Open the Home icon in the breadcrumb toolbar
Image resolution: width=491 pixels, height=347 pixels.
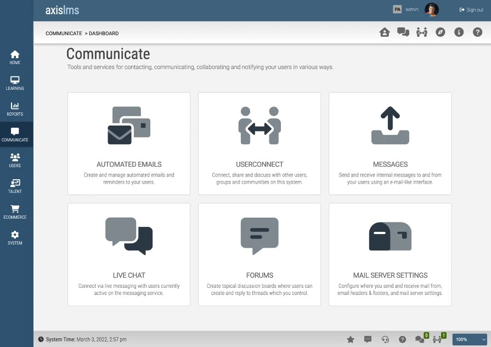click(x=385, y=32)
